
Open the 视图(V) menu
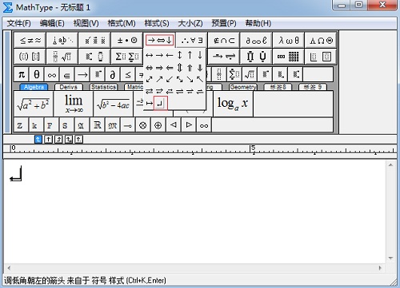(86, 23)
